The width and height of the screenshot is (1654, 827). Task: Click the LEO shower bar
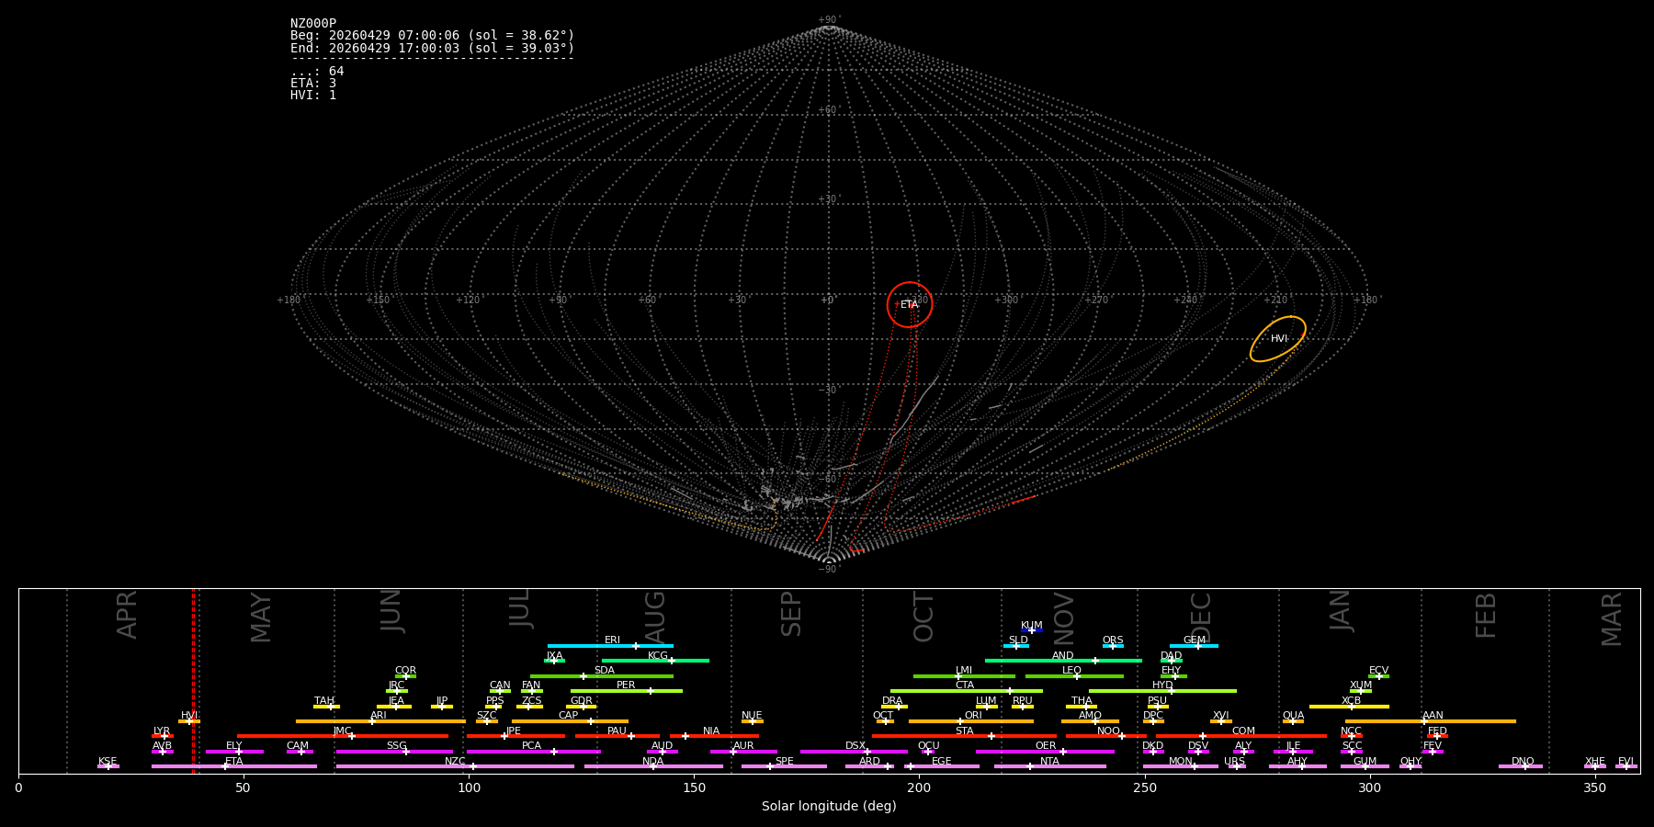[1074, 676]
